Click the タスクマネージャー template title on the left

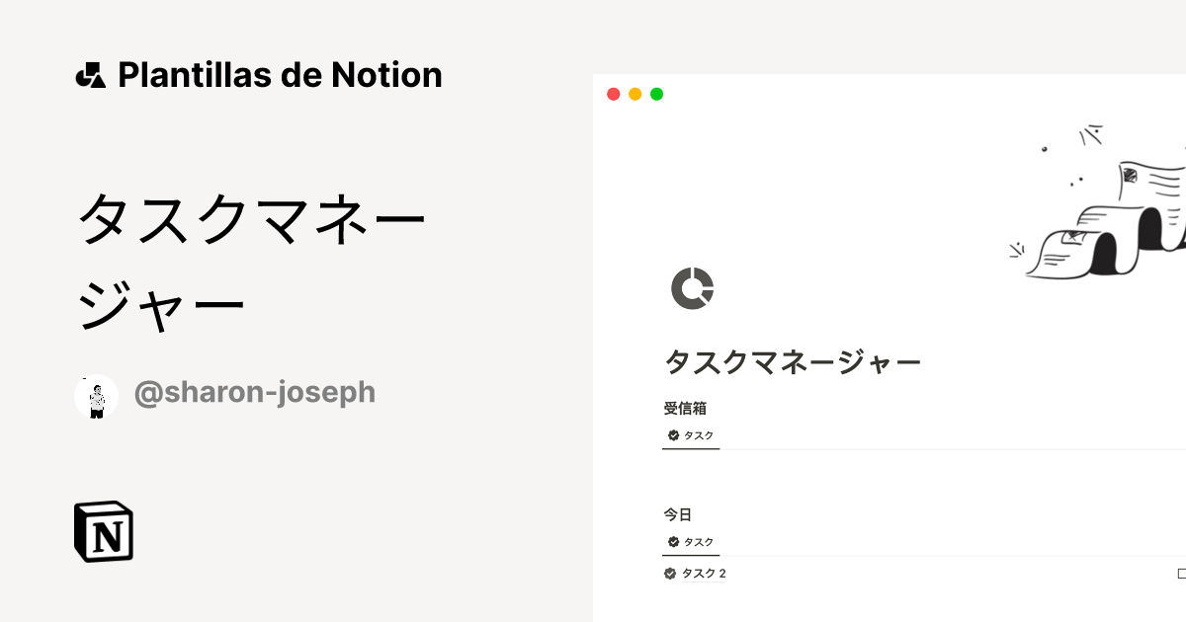coord(254,257)
